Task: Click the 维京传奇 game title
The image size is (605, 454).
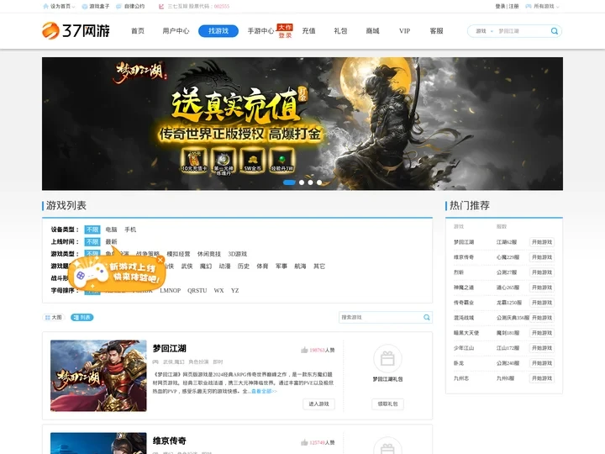Action: (x=170, y=441)
